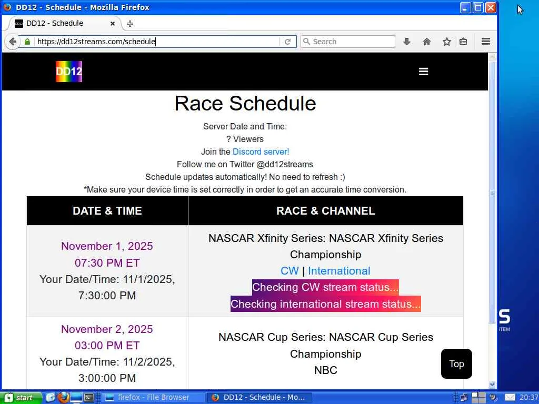Select the November 1, 2025 date text
Viewport: 539px width, 404px height.
coord(107,246)
